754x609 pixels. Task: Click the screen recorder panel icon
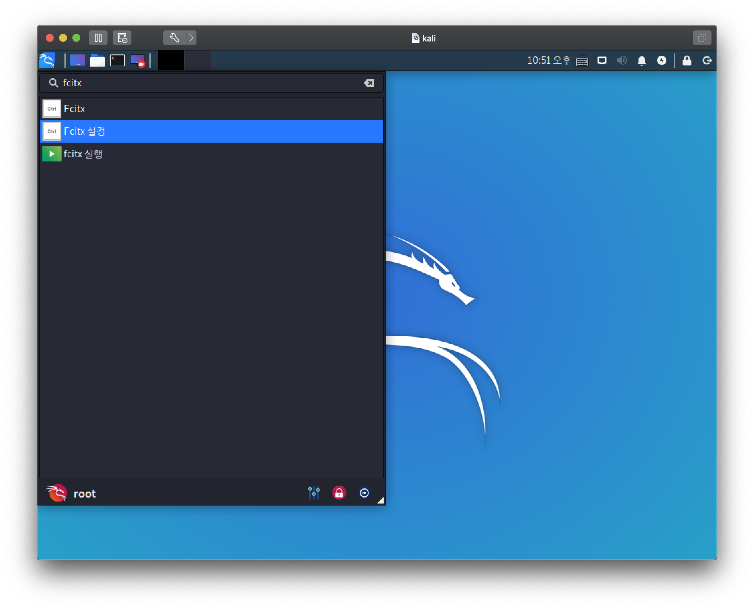click(138, 60)
